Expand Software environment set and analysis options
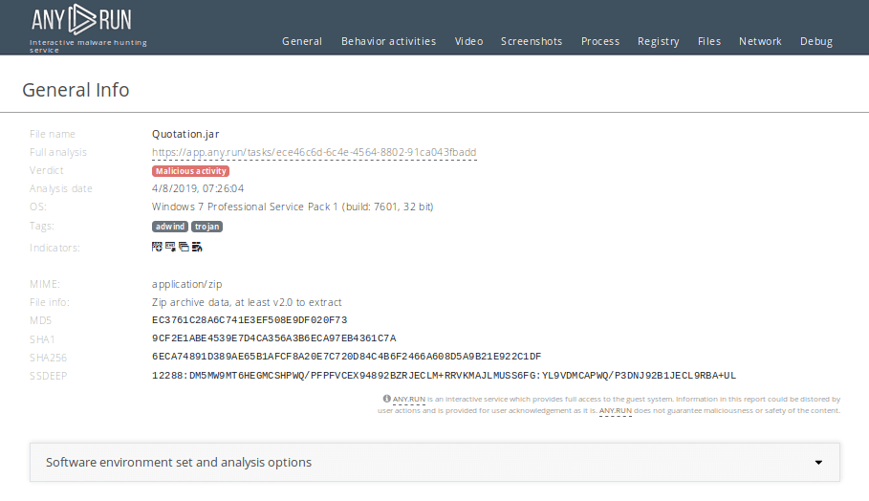This screenshot has height=501, width=869. [179, 463]
